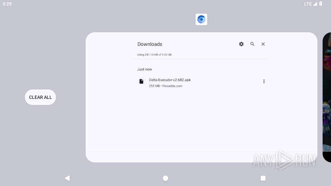Tap 'Using 241.14 MB of 3.00 GB' text
This screenshot has width=331, height=186.
154,55
